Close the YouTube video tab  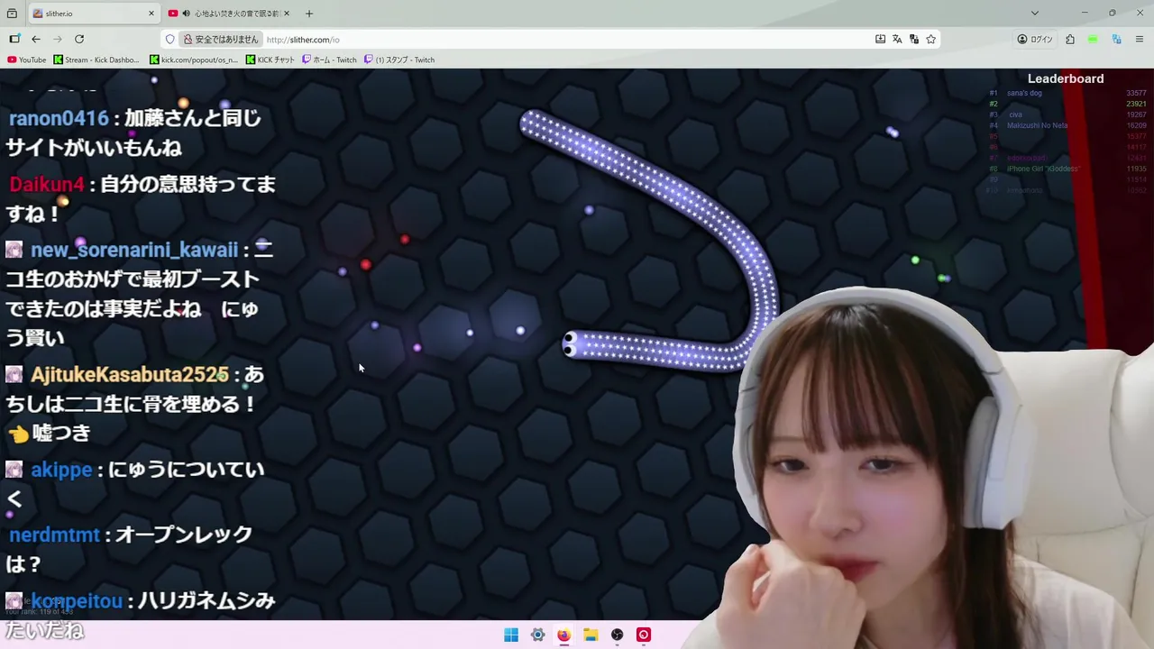tap(287, 14)
